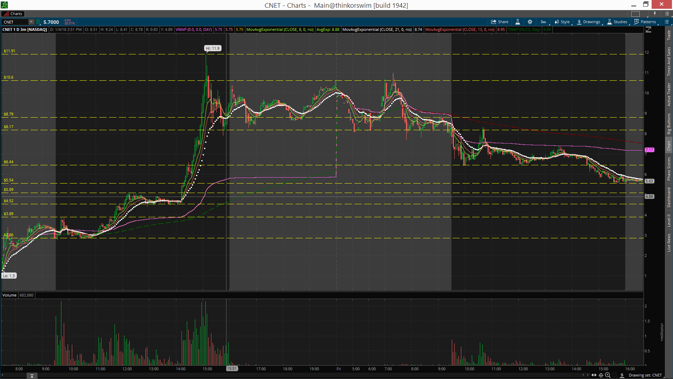Open the Share chart menu
673x379 pixels.
(499, 22)
